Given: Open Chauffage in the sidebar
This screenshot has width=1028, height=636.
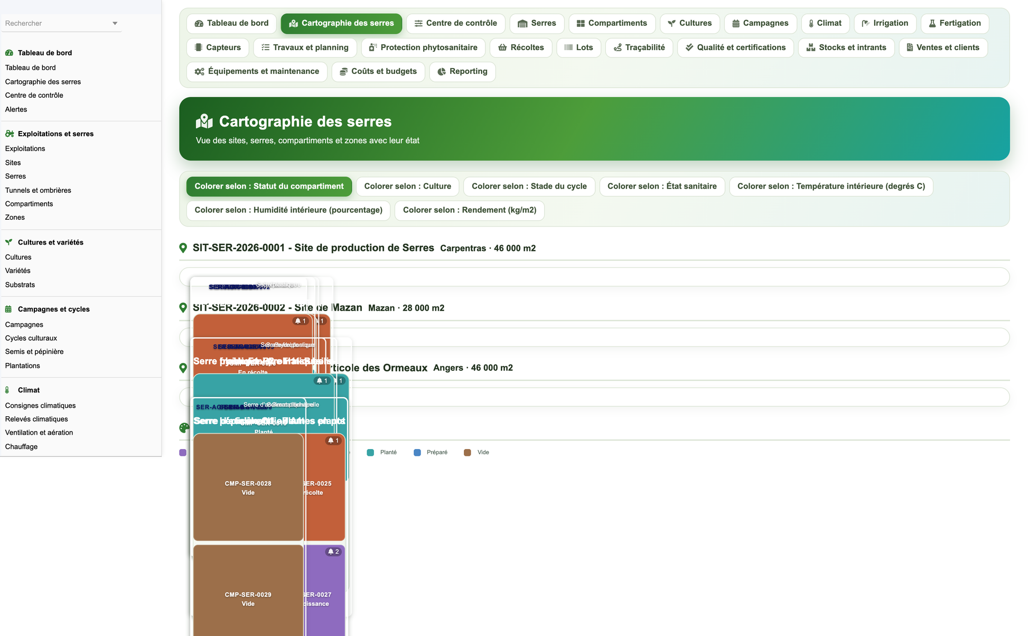Looking at the screenshot, I should pyautogui.click(x=21, y=446).
